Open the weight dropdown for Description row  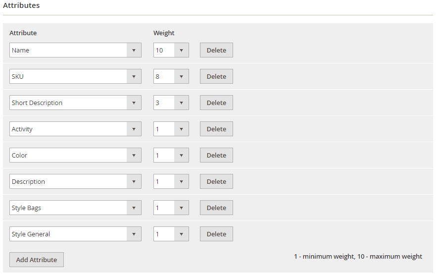click(171, 181)
